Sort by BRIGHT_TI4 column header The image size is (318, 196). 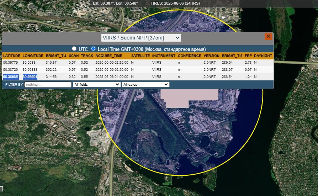(x=56, y=55)
